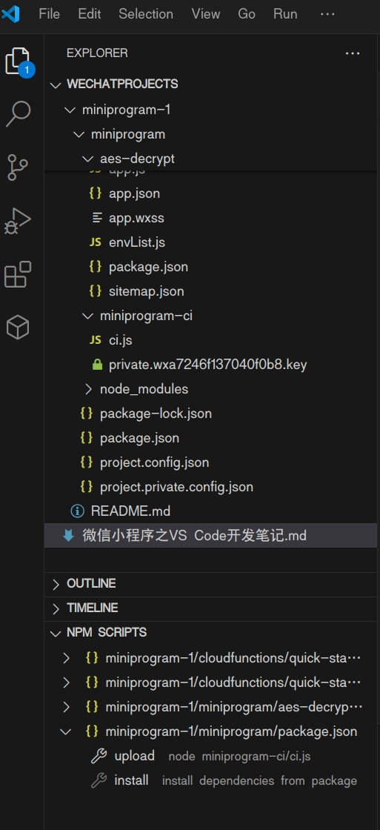Open Explorer's more actions ellipsis
380x830 pixels.
tap(353, 53)
